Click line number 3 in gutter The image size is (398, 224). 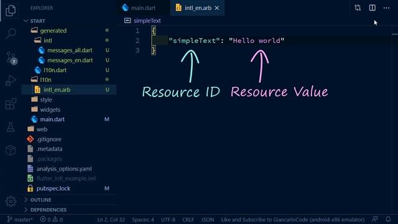coord(137,50)
